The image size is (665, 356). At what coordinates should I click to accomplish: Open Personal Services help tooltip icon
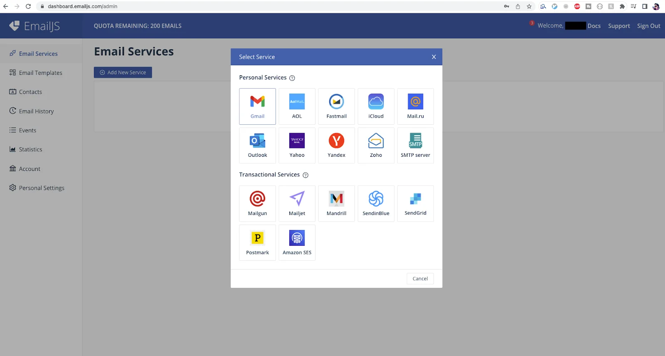[292, 78]
